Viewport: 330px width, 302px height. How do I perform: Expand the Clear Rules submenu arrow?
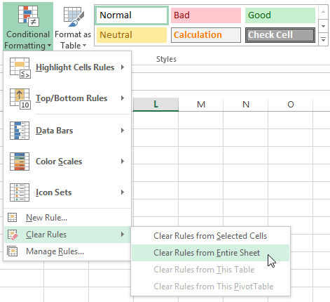(123, 235)
